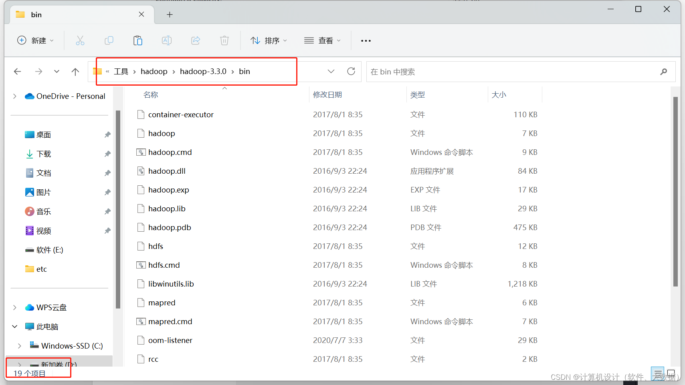Select the hdfs.cmd file icon

(x=141, y=265)
